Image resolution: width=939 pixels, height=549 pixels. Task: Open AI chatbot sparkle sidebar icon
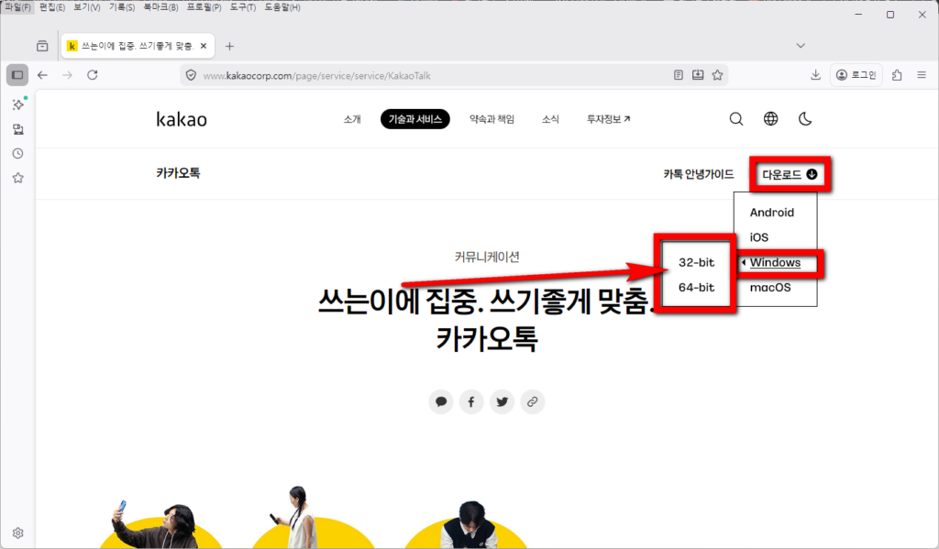pos(18,104)
